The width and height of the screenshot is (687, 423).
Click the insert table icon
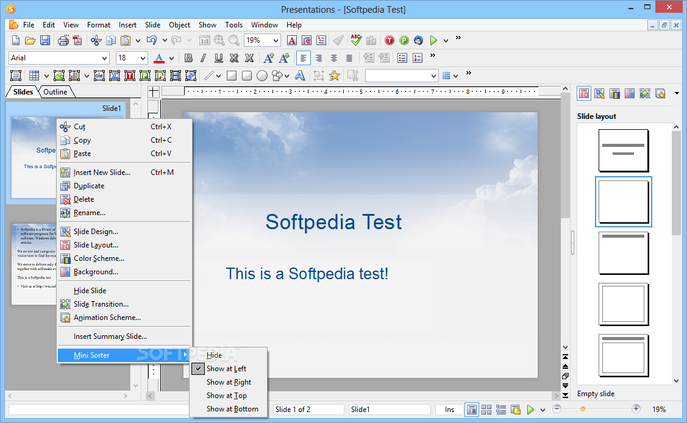34,76
